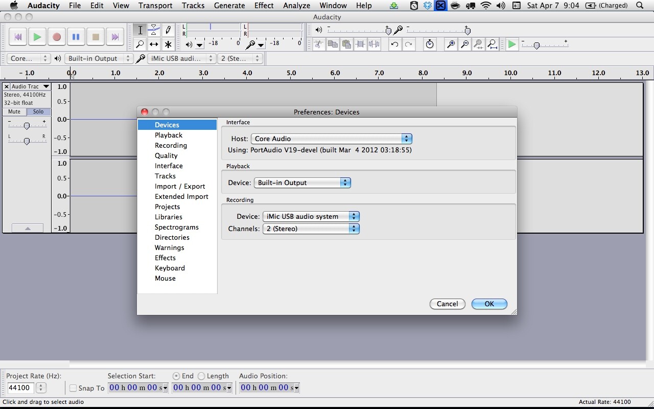The width and height of the screenshot is (654, 409).
Task: Click the Skip to Start transport button
Action: tap(18, 37)
